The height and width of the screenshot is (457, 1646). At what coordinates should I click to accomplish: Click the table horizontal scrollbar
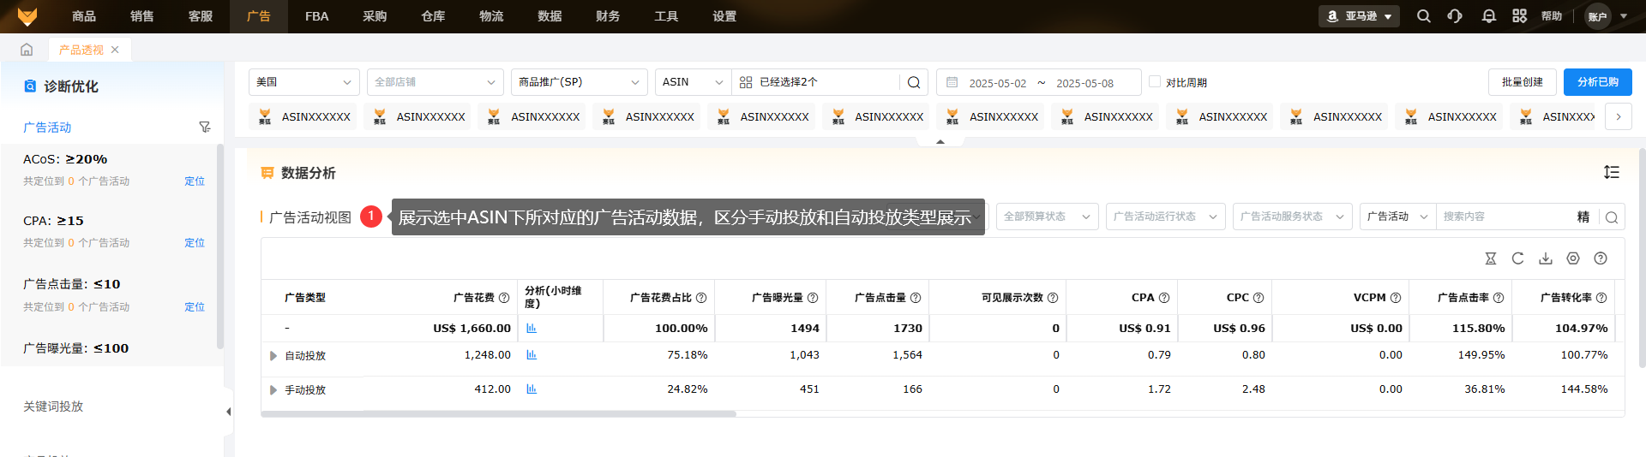pos(498,414)
